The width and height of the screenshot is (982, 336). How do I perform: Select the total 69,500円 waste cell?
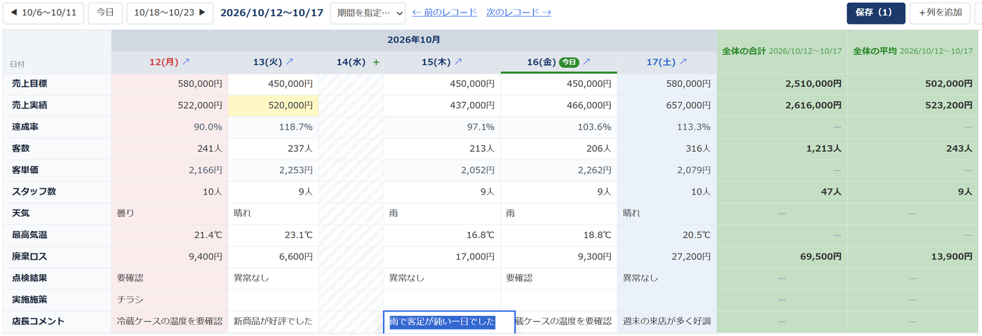point(782,257)
